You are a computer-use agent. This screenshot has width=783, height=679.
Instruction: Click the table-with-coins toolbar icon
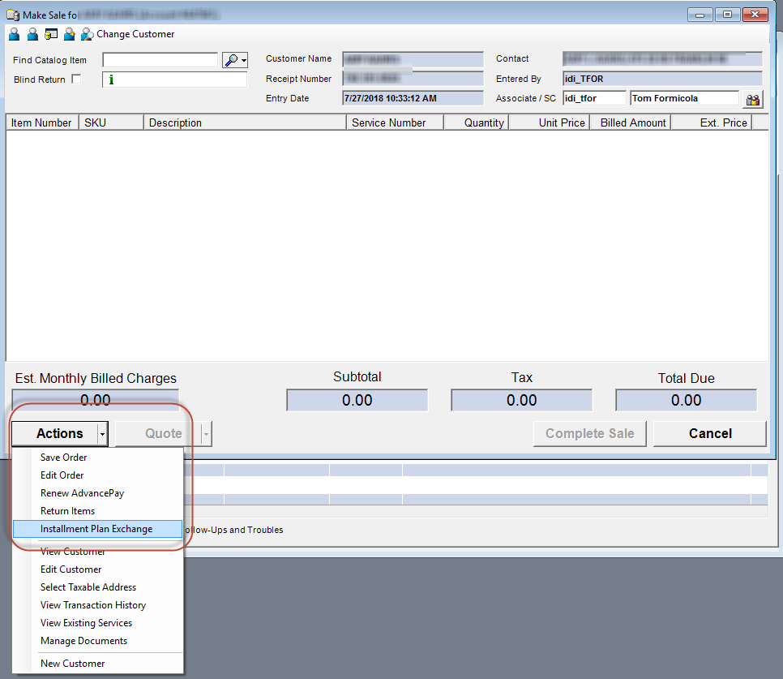51,34
